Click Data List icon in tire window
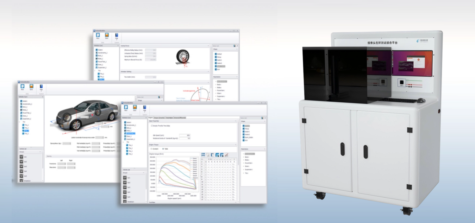 [234, 46]
